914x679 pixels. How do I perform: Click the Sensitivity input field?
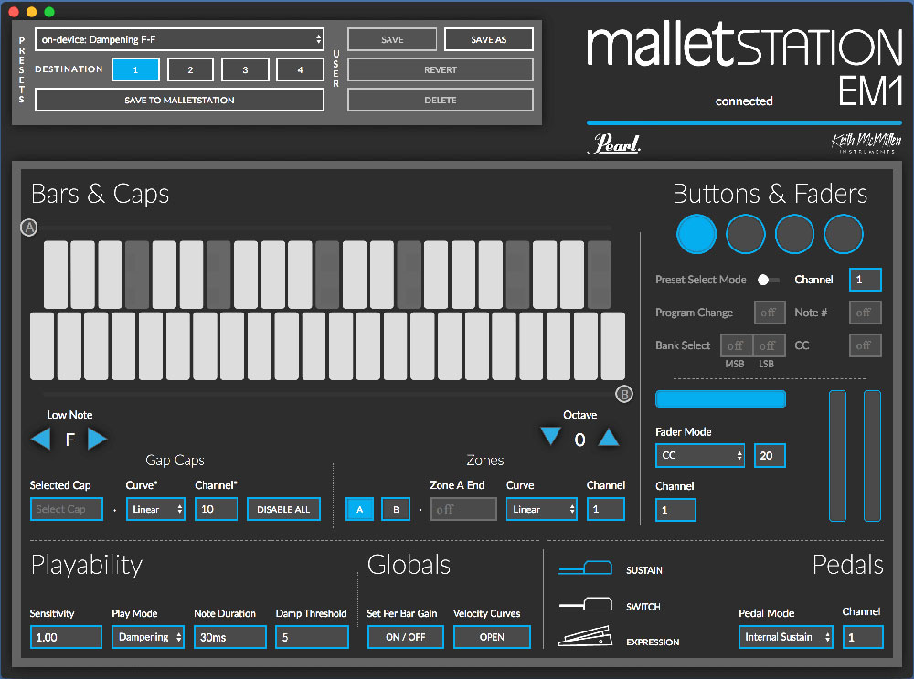point(66,637)
